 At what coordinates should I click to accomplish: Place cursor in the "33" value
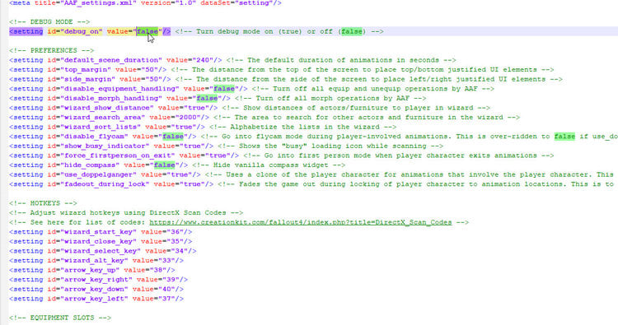click(166, 261)
